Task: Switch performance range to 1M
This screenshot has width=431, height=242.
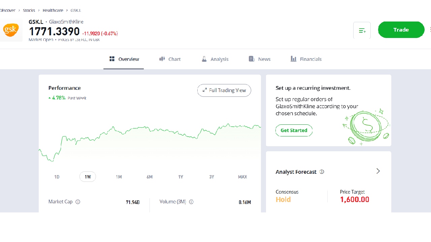Action: pyautogui.click(x=119, y=177)
